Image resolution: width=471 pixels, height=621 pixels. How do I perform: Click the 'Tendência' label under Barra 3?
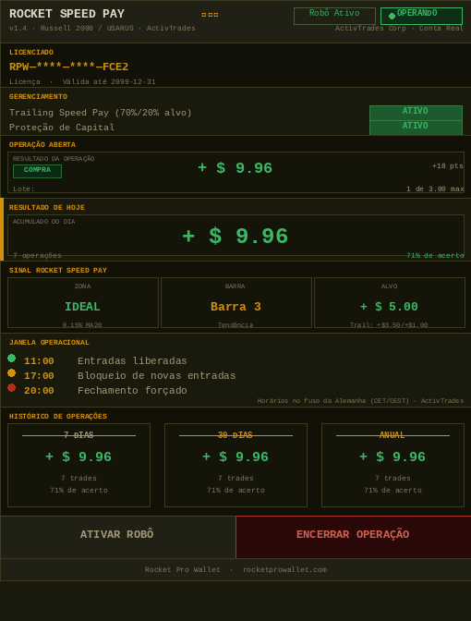click(x=235, y=324)
